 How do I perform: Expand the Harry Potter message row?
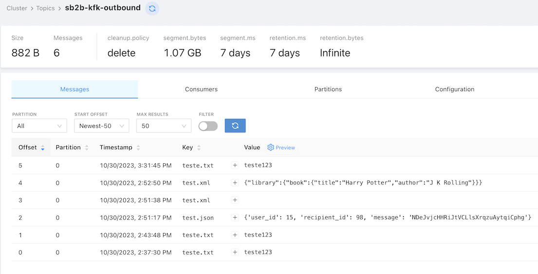pos(235,183)
